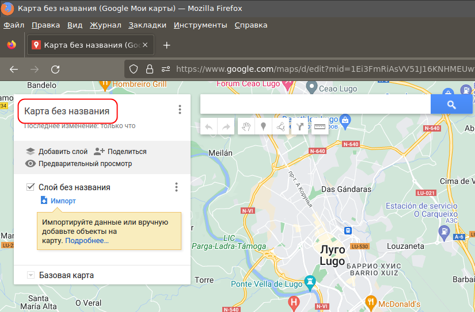Click the map search input field
The height and width of the screenshot is (312, 475).
316,105
